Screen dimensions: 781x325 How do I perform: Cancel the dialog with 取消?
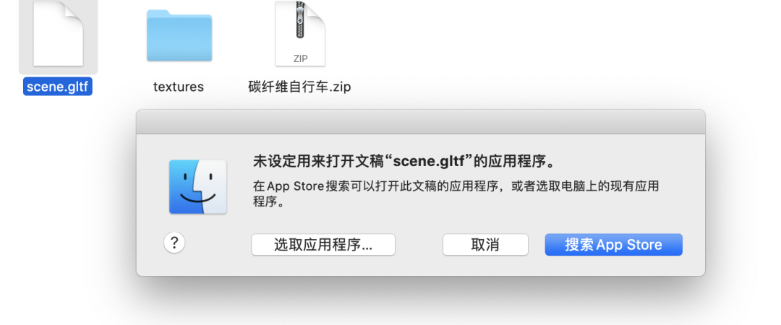[485, 245]
